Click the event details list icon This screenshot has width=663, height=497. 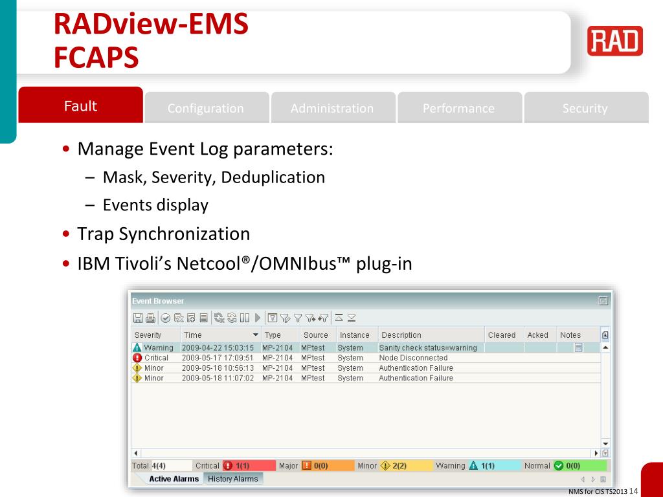[203, 318]
